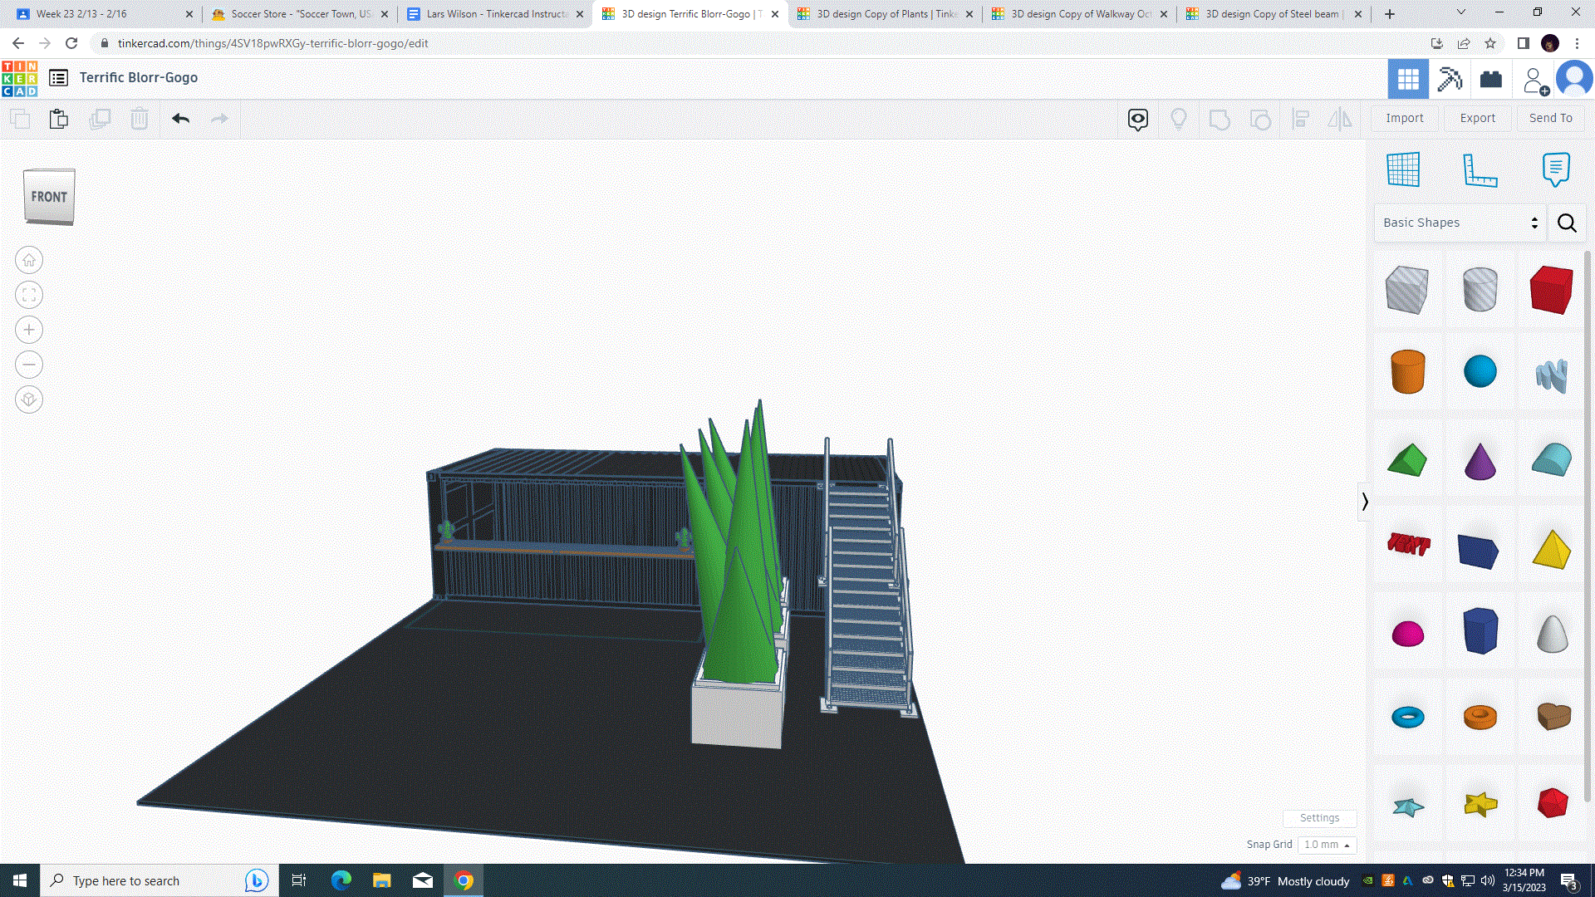Collapse the shapes panel chevron
The height and width of the screenshot is (897, 1595).
click(1364, 502)
